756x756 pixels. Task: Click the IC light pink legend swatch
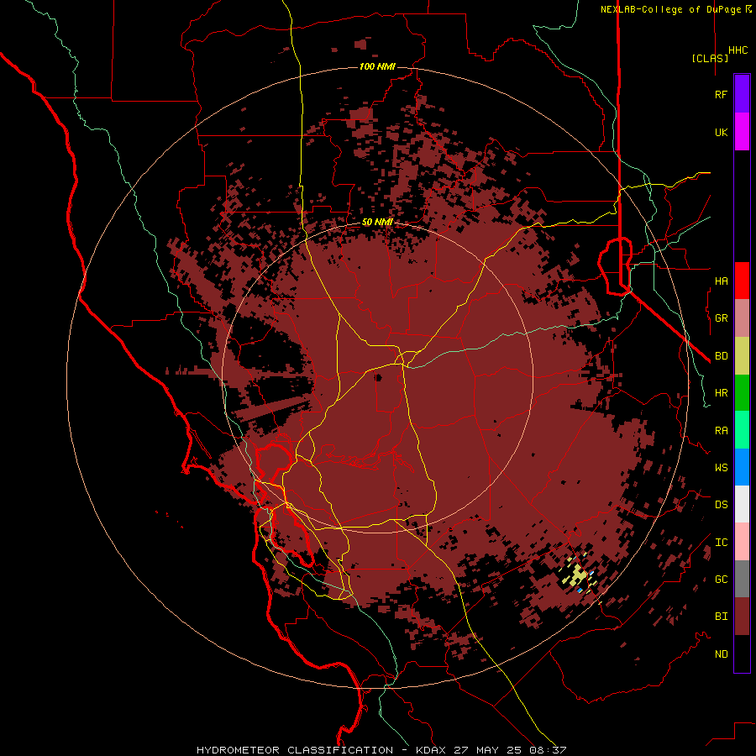click(742, 542)
